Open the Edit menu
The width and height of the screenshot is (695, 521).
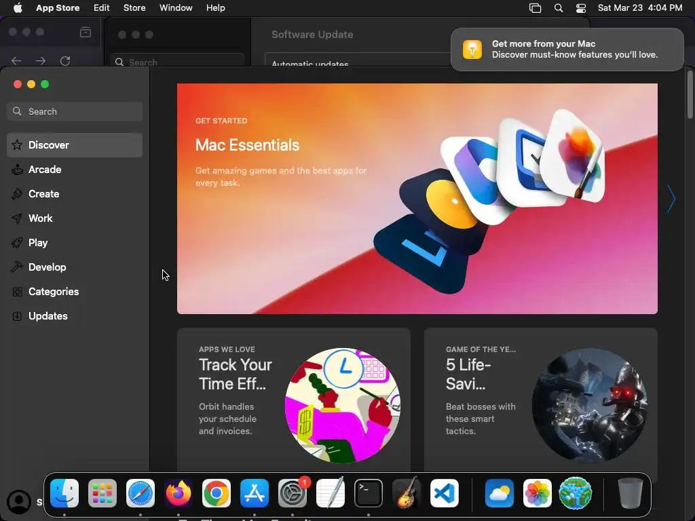pyautogui.click(x=102, y=8)
